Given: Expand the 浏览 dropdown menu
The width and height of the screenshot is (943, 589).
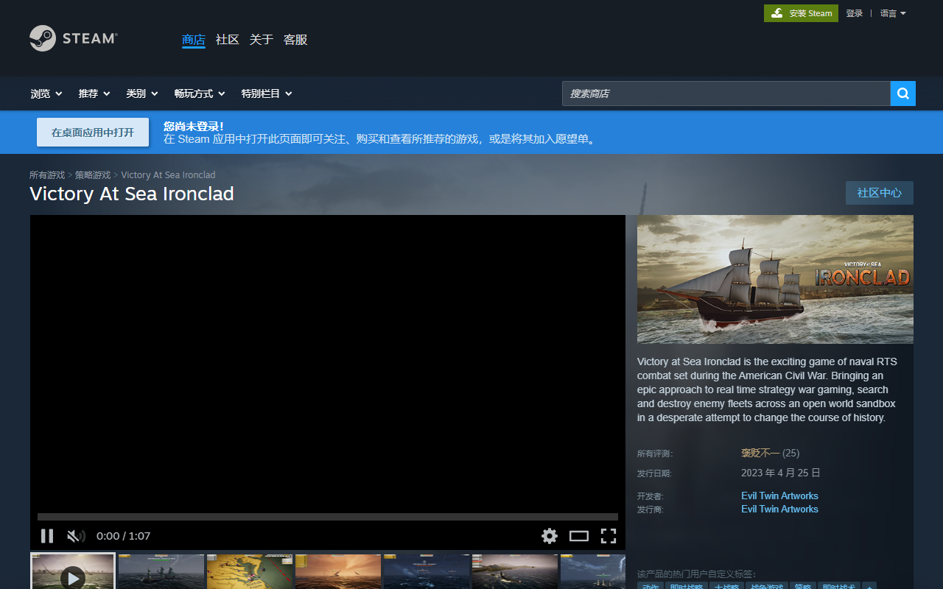Looking at the screenshot, I should (x=46, y=94).
